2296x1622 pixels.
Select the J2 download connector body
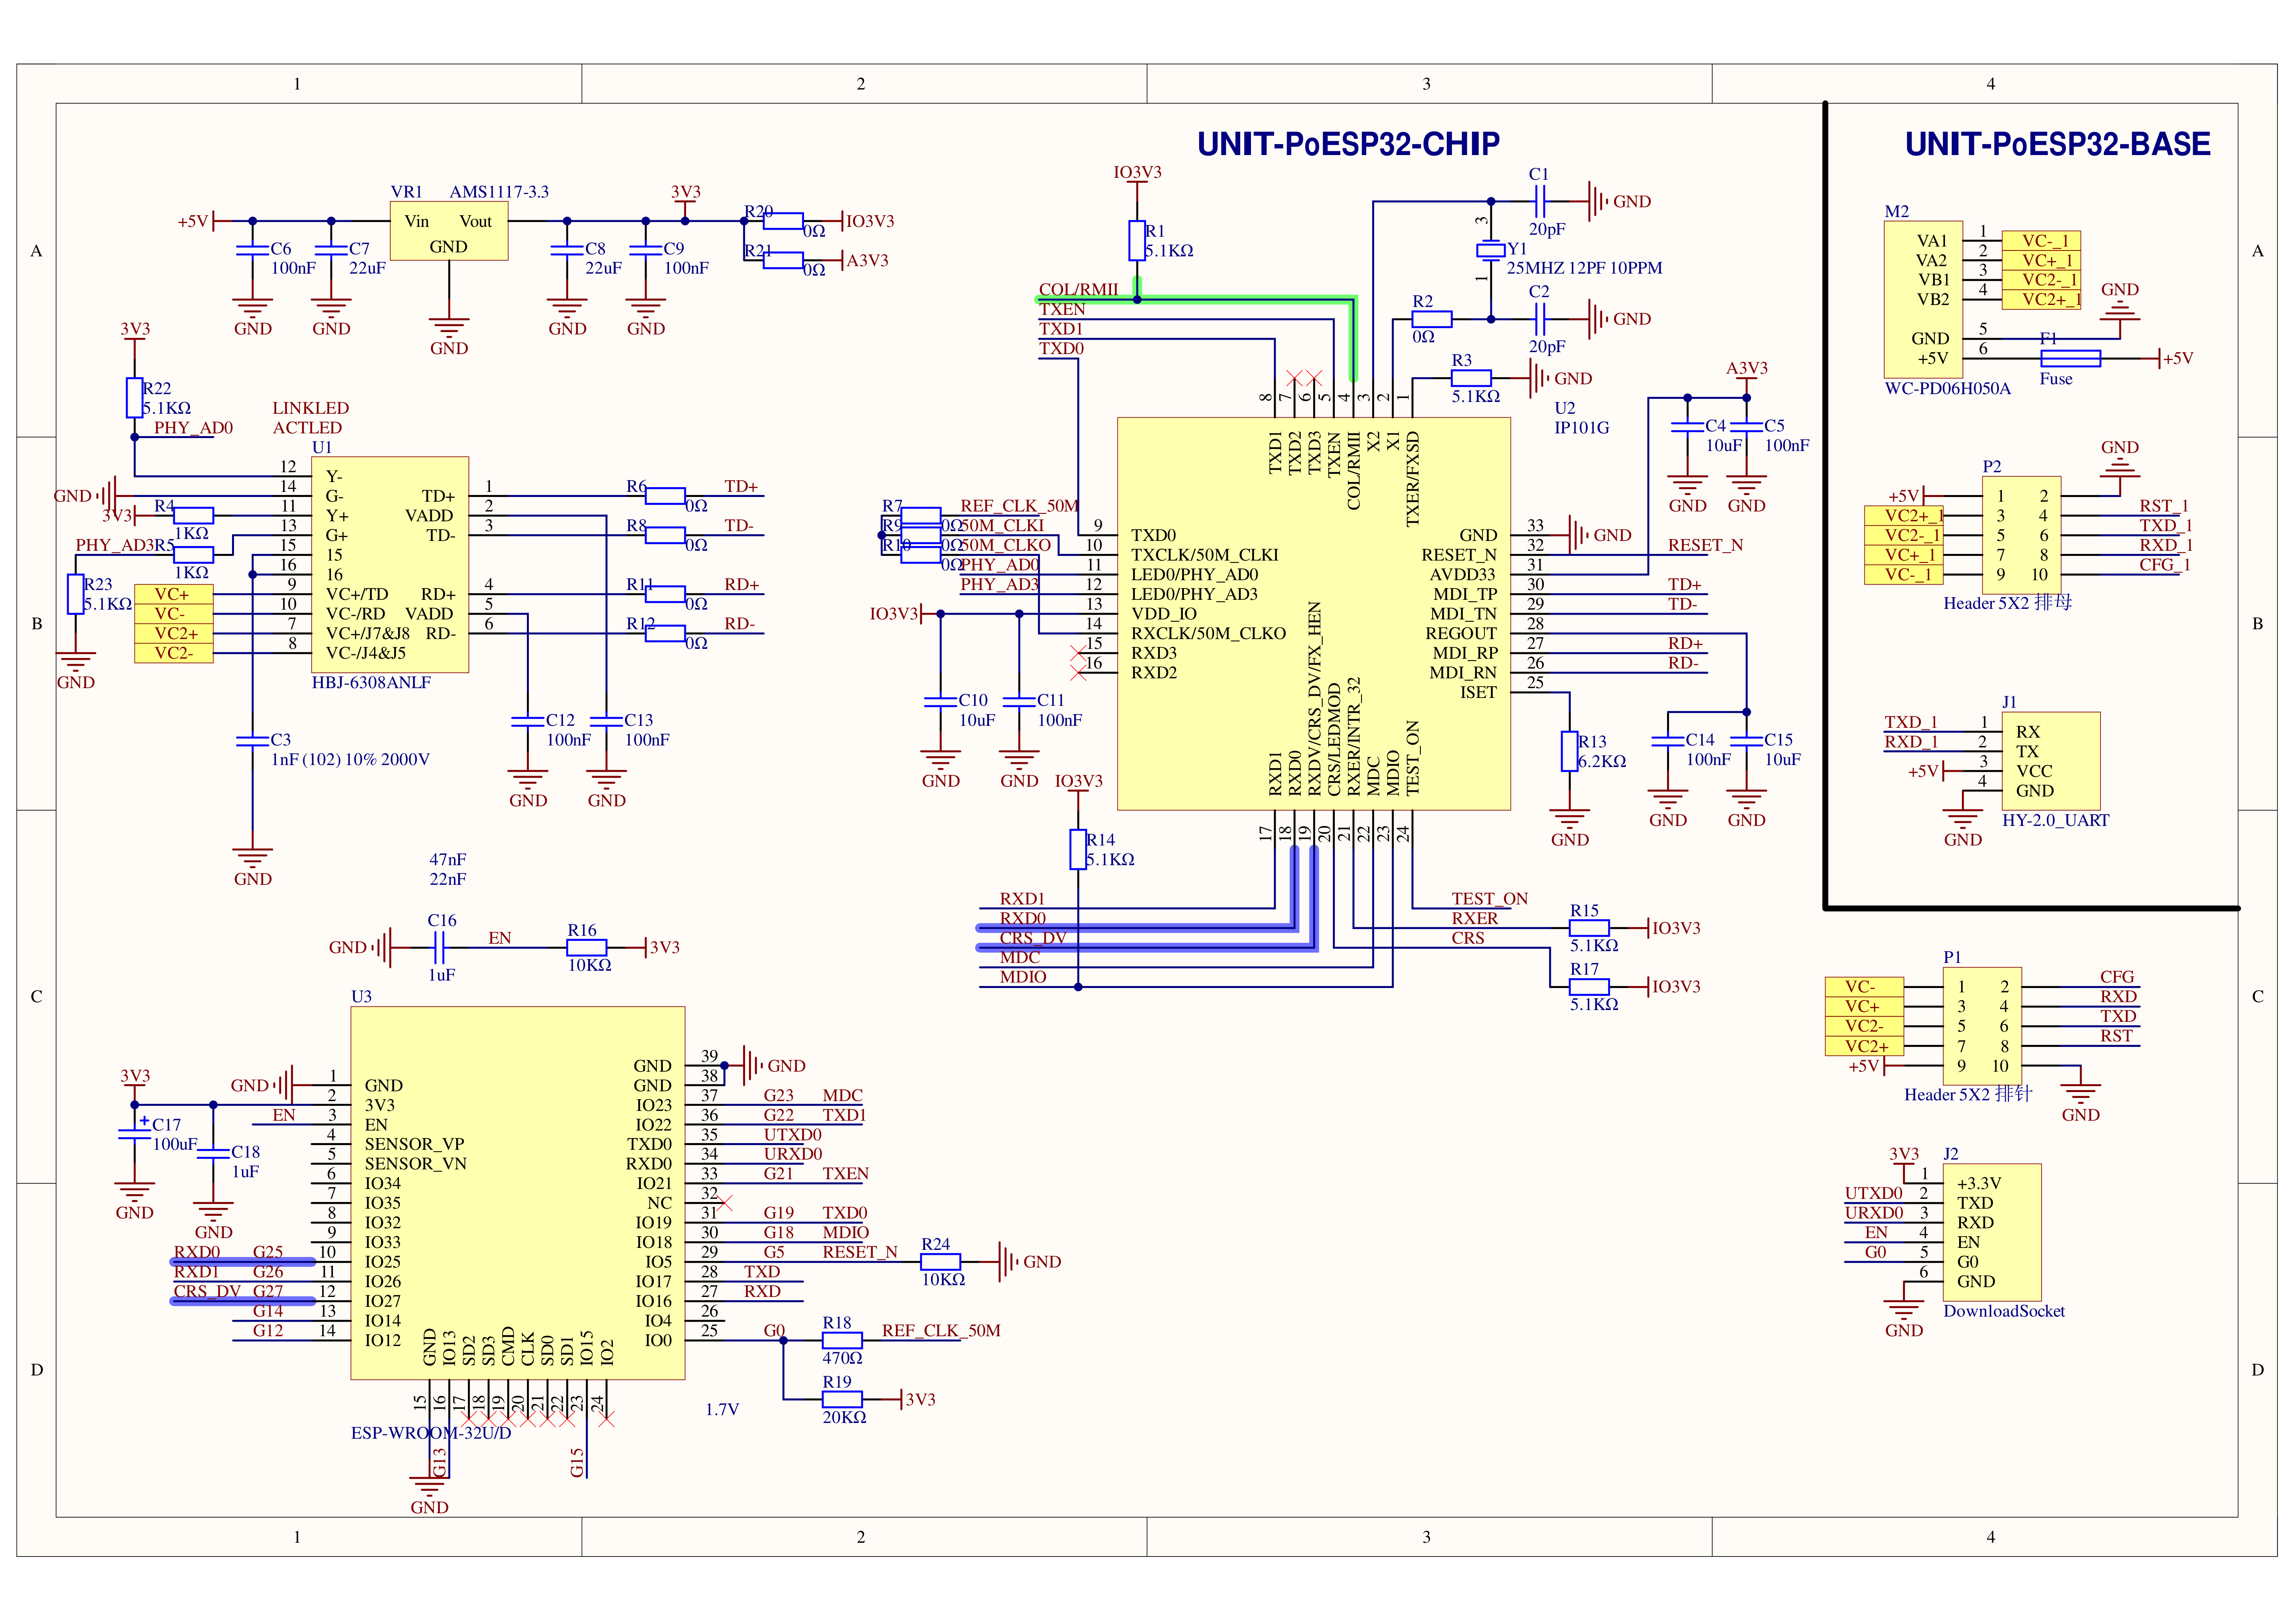tap(1992, 1232)
